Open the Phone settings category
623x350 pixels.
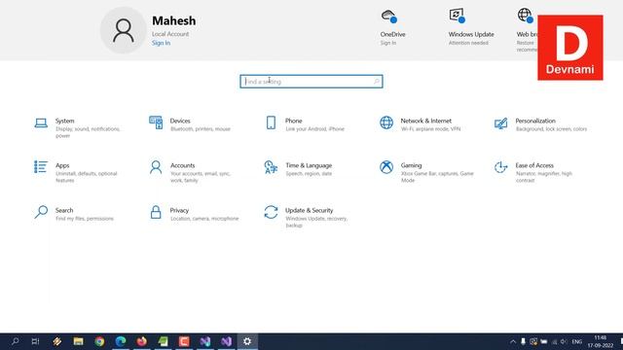click(x=305, y=124)
